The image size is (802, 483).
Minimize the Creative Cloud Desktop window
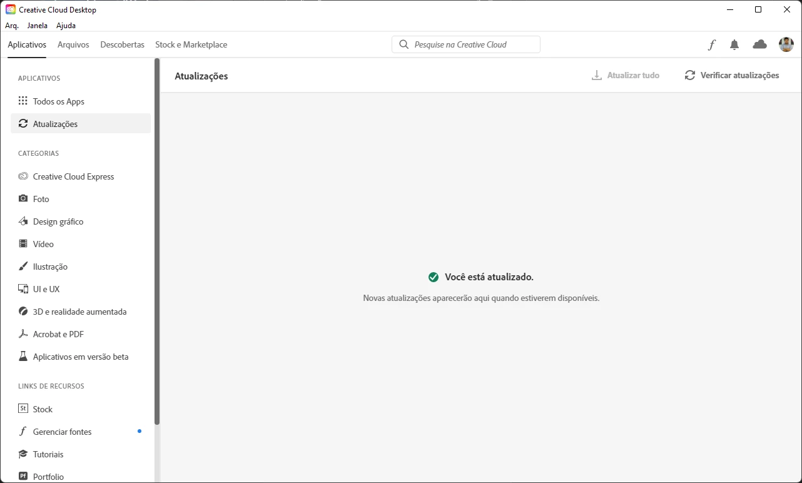pos(729,9)
